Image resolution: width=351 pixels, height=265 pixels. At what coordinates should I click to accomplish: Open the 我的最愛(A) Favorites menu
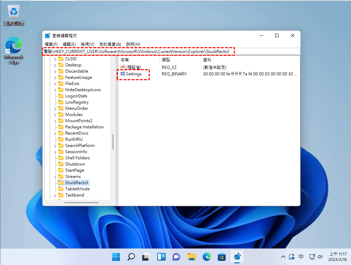point(110,44)
